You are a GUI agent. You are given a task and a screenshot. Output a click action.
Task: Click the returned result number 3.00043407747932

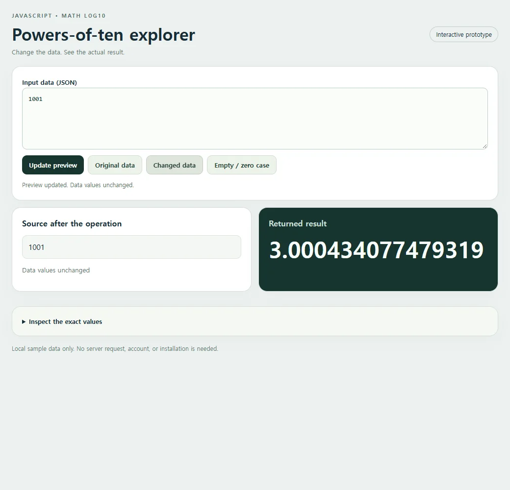376,250
